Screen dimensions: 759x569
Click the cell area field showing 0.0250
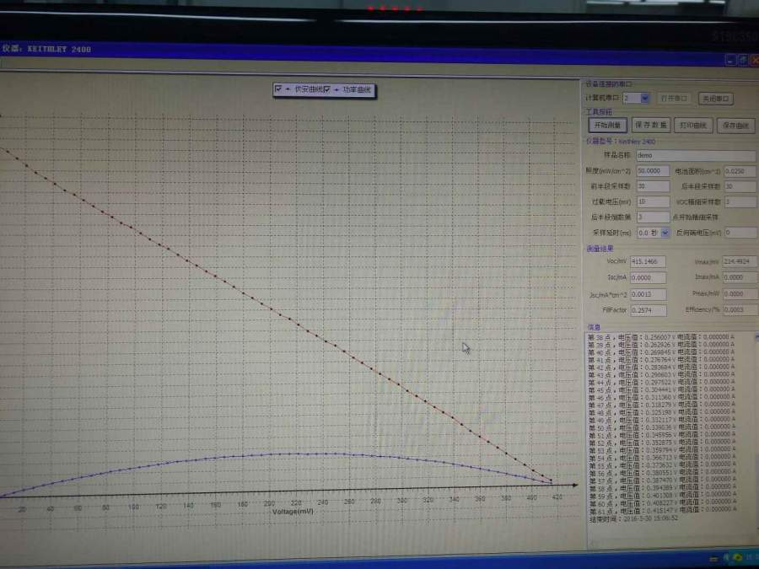(x=740, y=171)
